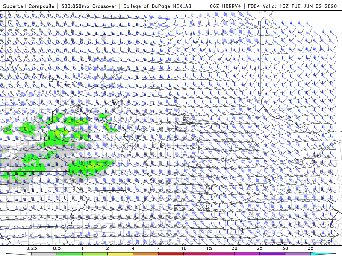Screen dimensions: 342x256
Task: Click the 0.5 colorbar label
Action: [x=57, y=248]
